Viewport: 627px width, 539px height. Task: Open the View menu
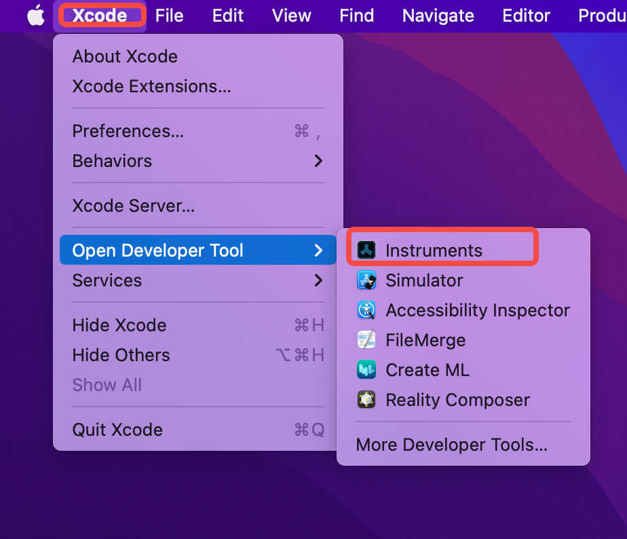pyautogui.click(x=292, y=16)
